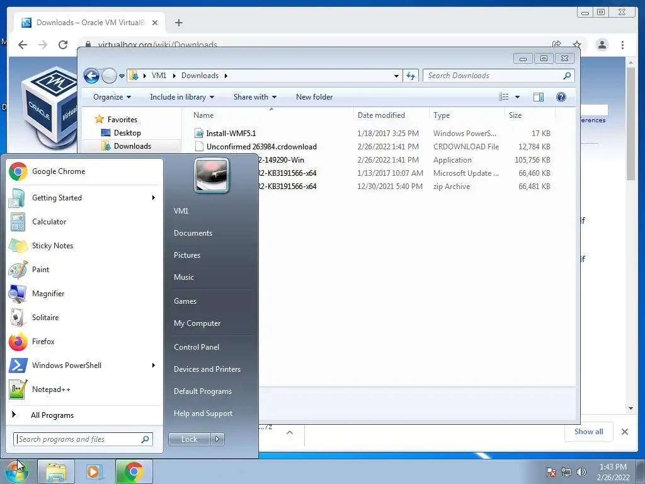The image size is (645, 484).
Task: Click the Explorer Forward navigation button
Action: 108,76
